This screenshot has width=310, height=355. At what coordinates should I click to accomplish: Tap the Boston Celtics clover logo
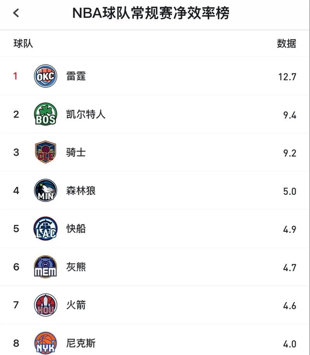tap(45, 114)
